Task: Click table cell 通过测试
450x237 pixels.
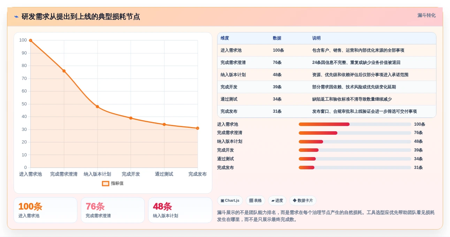Action: click(x=229, y=99)
